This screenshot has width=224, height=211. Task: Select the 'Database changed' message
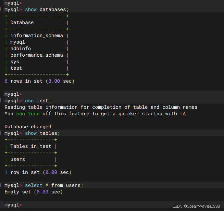tap(28, 127)
